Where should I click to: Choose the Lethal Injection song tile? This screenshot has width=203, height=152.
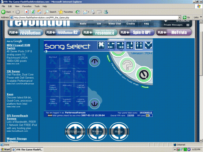point(81,89)
